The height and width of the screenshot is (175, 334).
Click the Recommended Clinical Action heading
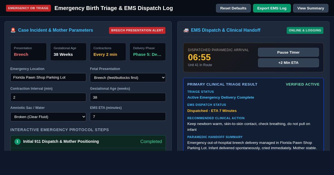coord(216,118)
